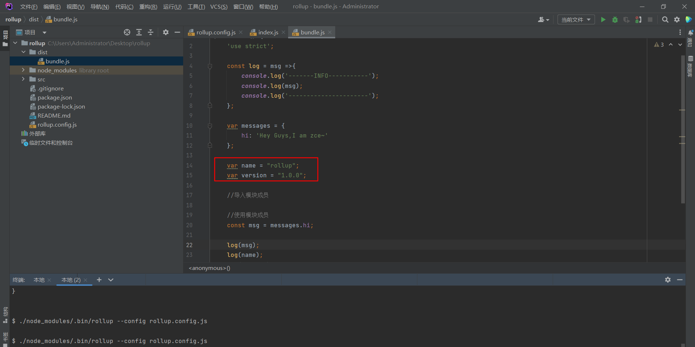Screen dimensions: 695x347
Task: Open the 帮助(H) menu
Action: (268, 7)
